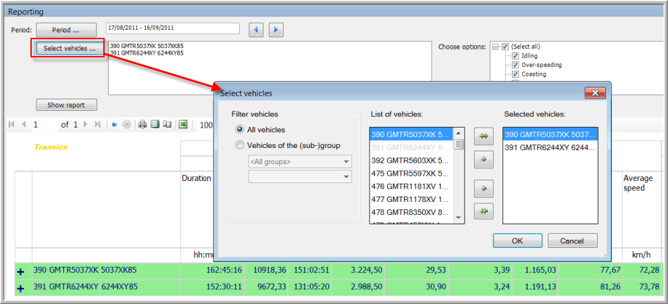Choose Vehicles of the (sub-)group option
The width and height of the screenshot is (668, 304).
tap(239, 145)
